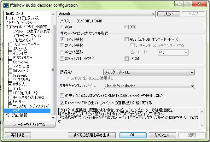
Task: Disable the リサンプル filter checkbox
Action: click(x=10, y=84)
